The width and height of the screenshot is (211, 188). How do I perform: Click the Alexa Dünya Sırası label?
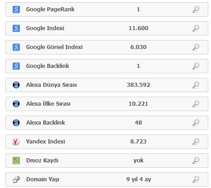pyautogui.click(x=51, y=85)
